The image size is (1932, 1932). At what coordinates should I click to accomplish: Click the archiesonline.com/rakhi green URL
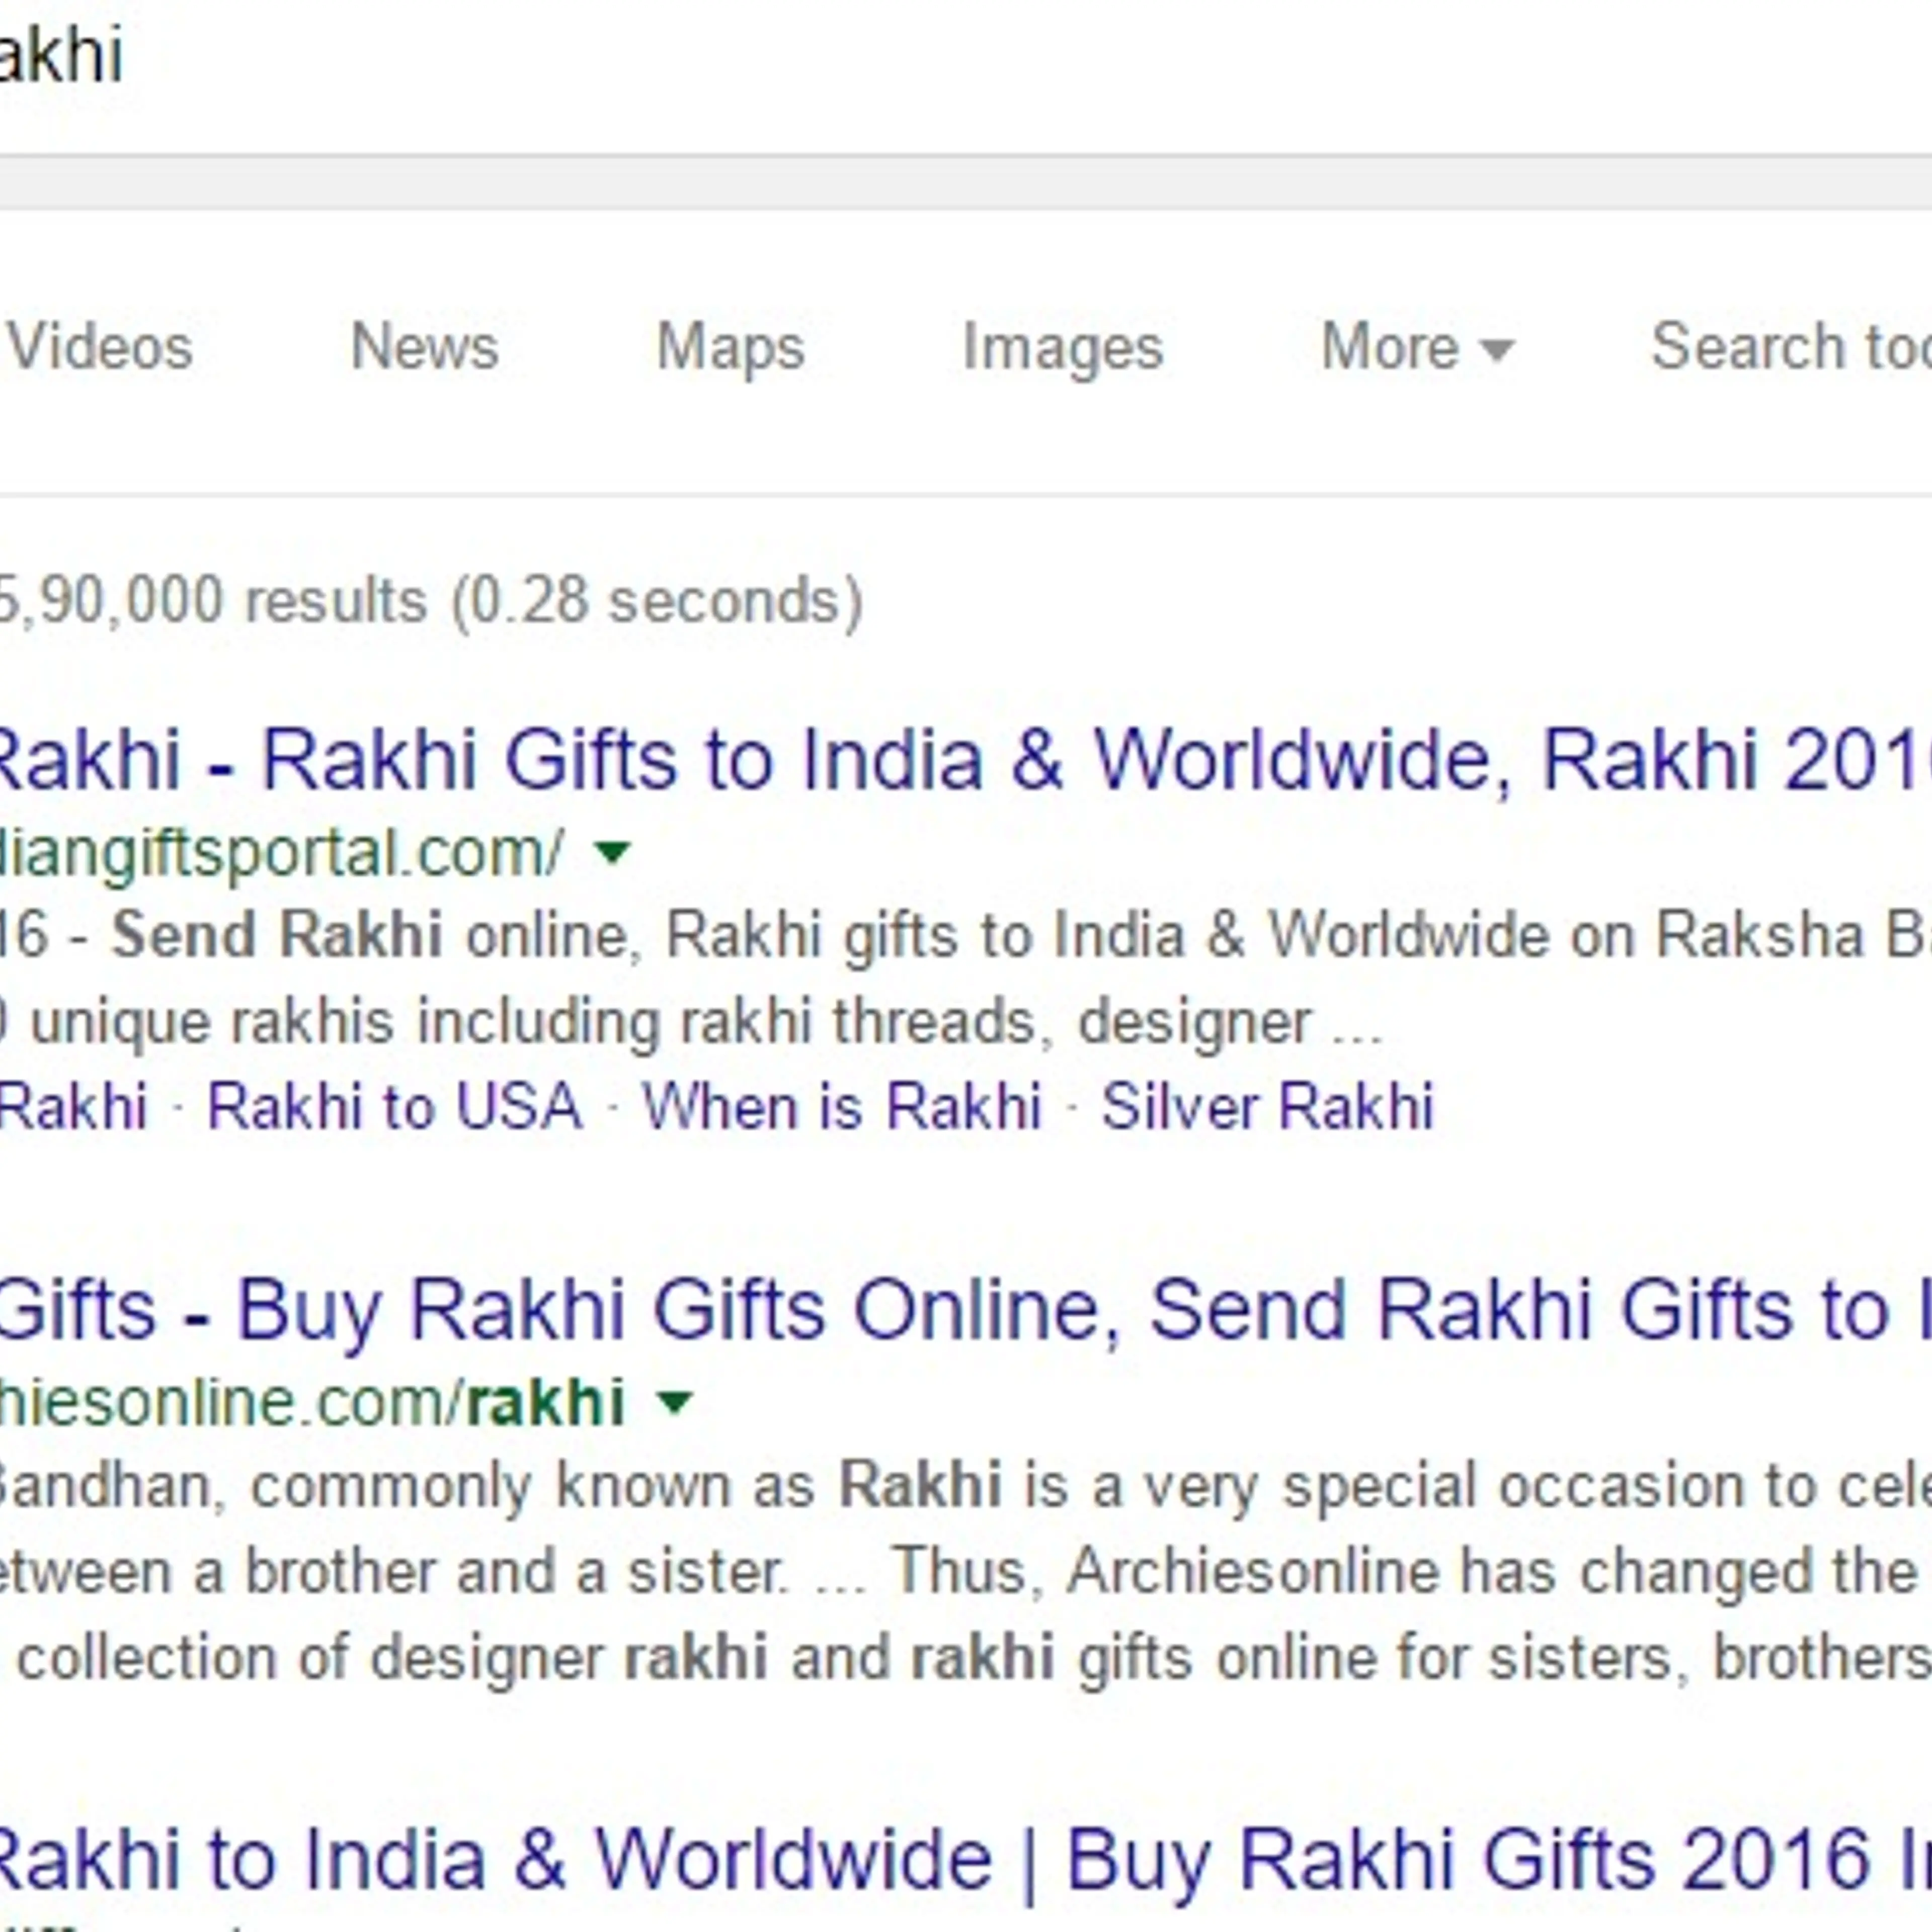click(x=312, y=1402)
